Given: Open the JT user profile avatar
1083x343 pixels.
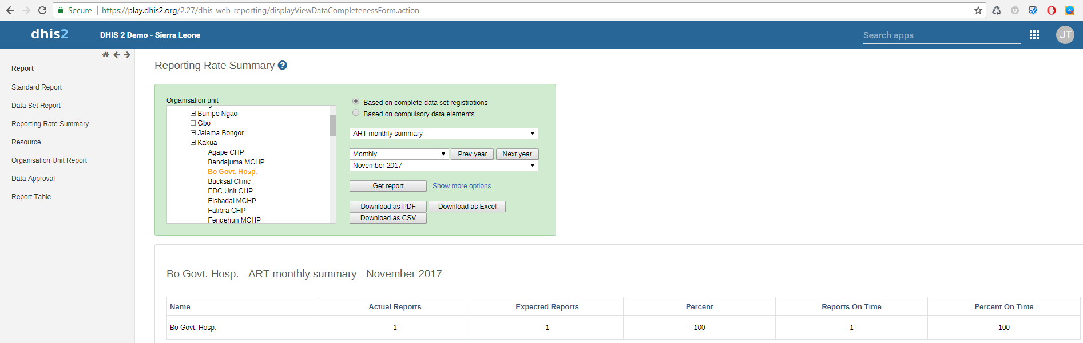Looking at the screenshot, I should point(1065,35).
